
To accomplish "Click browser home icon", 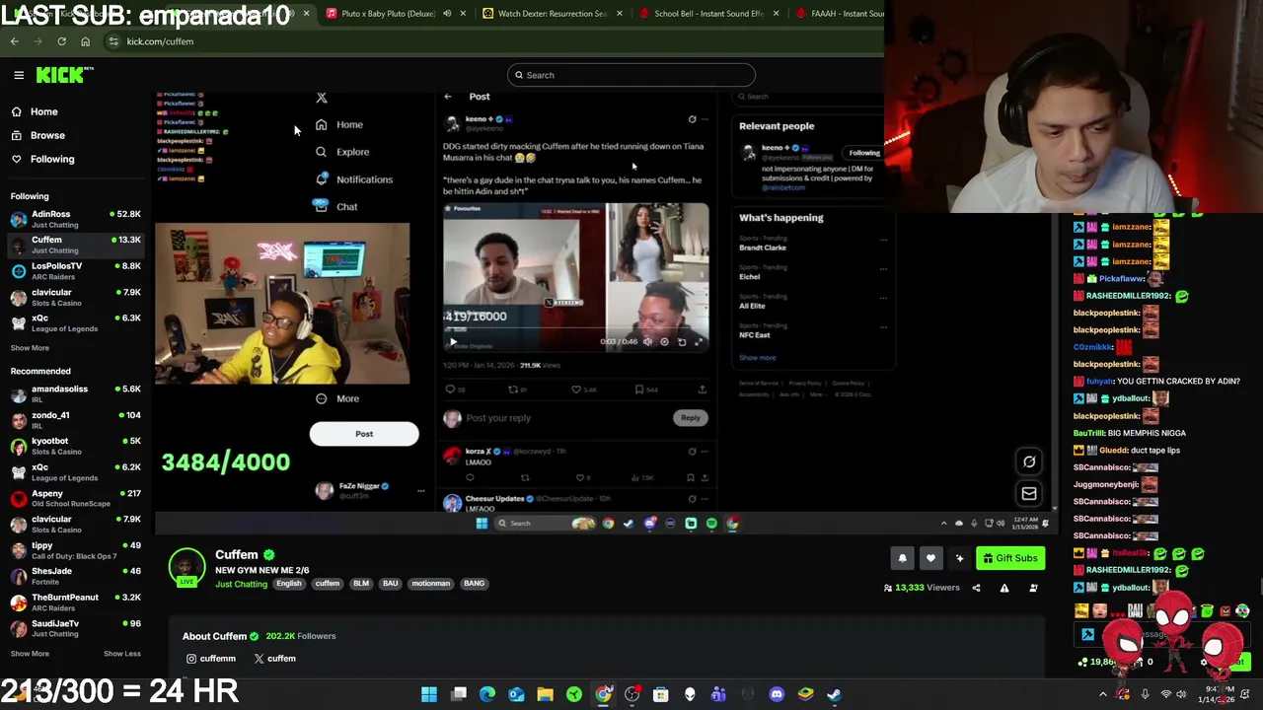I will pos(85,41).
